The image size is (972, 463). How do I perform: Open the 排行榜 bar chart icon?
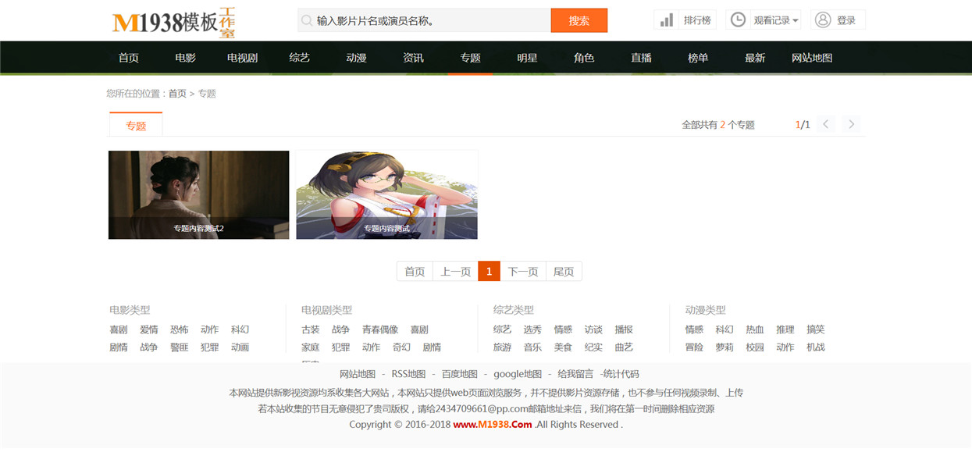666,20
